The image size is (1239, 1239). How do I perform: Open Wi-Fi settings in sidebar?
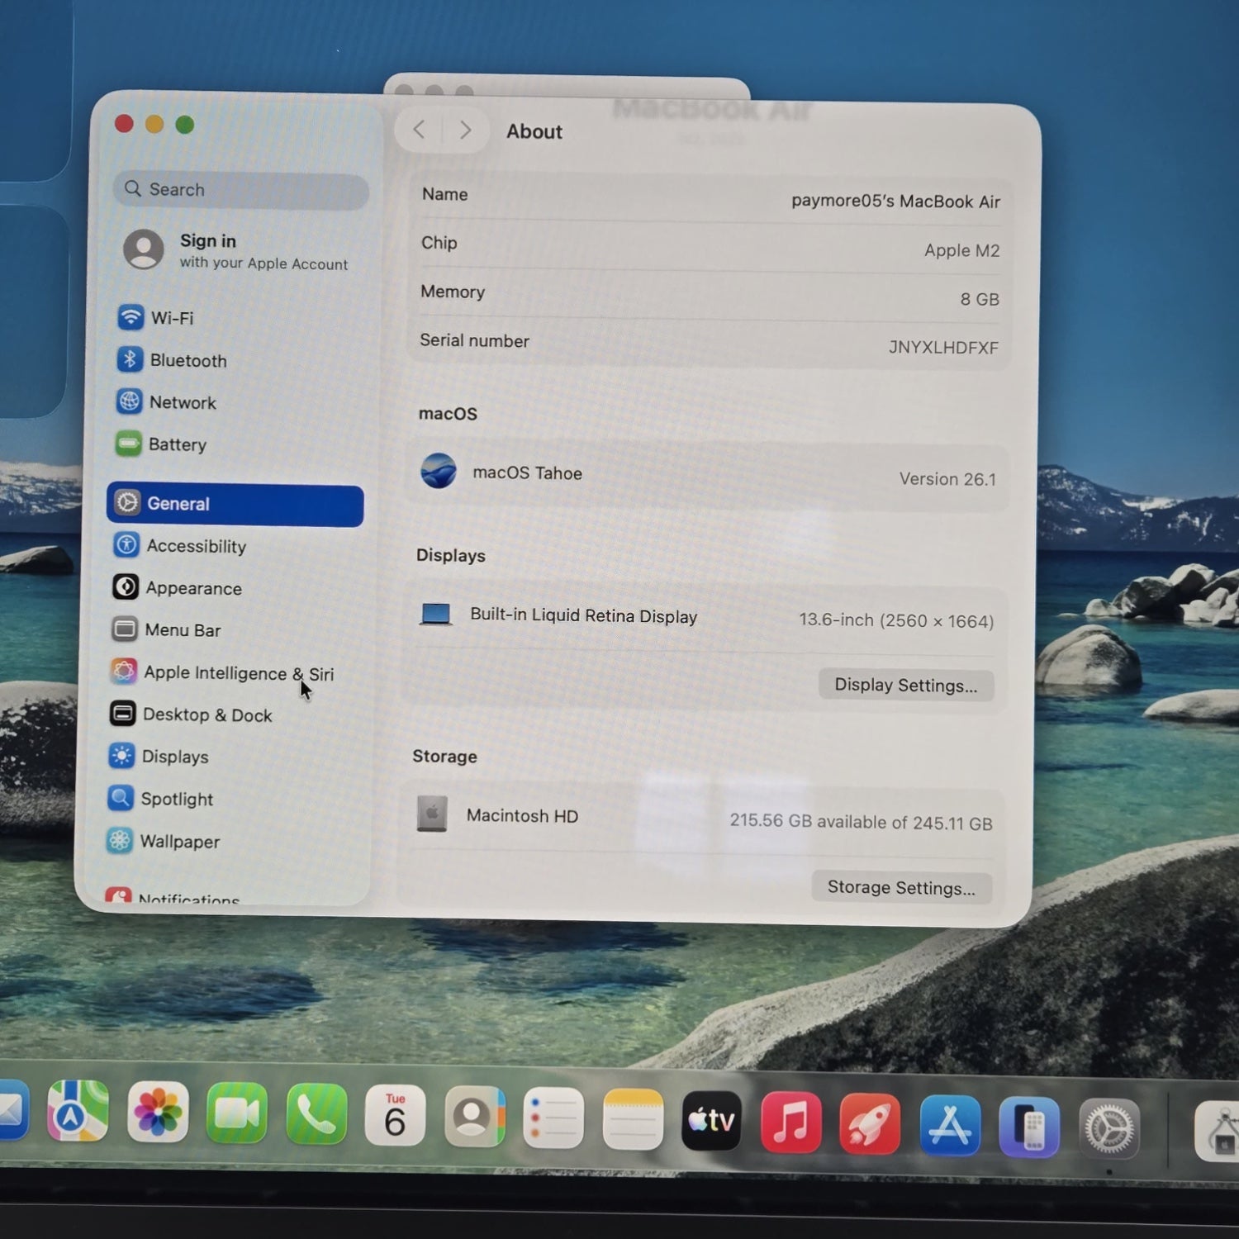coord(171,318)
